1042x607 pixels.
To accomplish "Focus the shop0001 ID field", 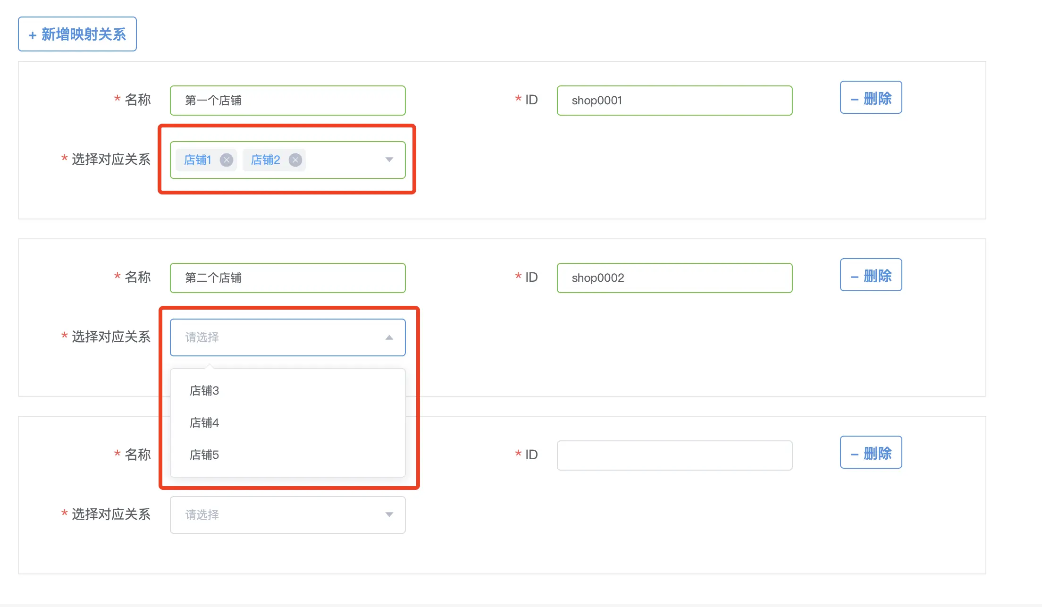I will (674, 101).
